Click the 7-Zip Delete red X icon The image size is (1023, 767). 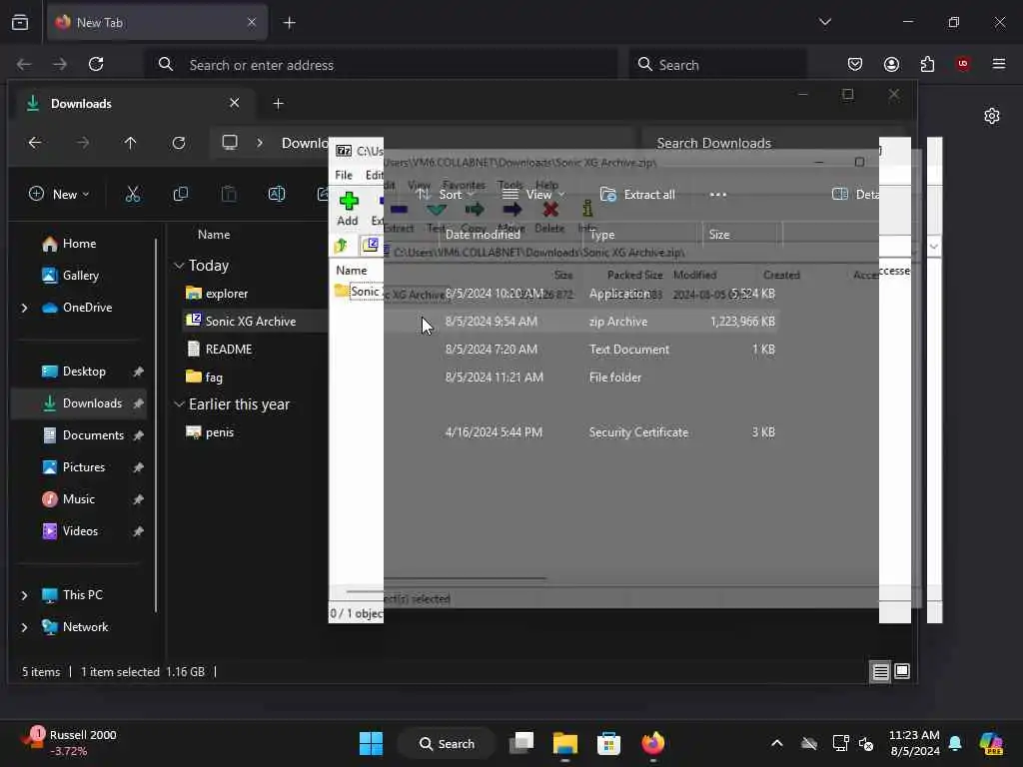tap(550, 210)
